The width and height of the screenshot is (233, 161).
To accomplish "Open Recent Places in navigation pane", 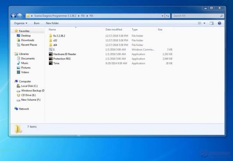I will (29, 45).
